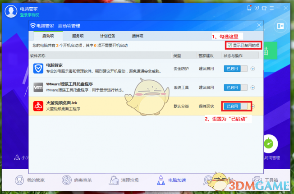This screenshot has width=294, height=194.
Task: Expand options arrow for 电脑管家 row
Action: [253, 69]
